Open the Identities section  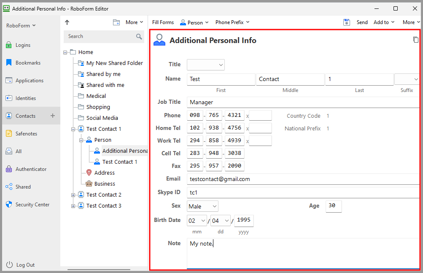coord(21,98)
